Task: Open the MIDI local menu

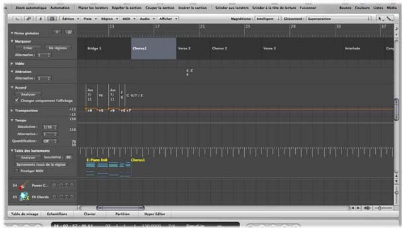Action: [128, 19]
